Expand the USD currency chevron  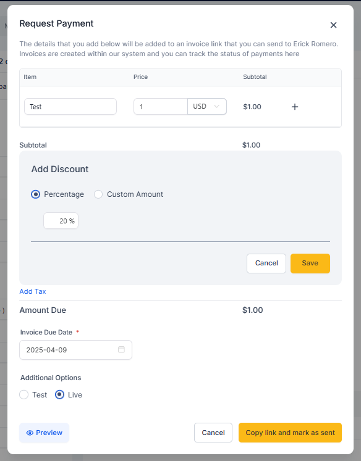[x=217, y=106]
